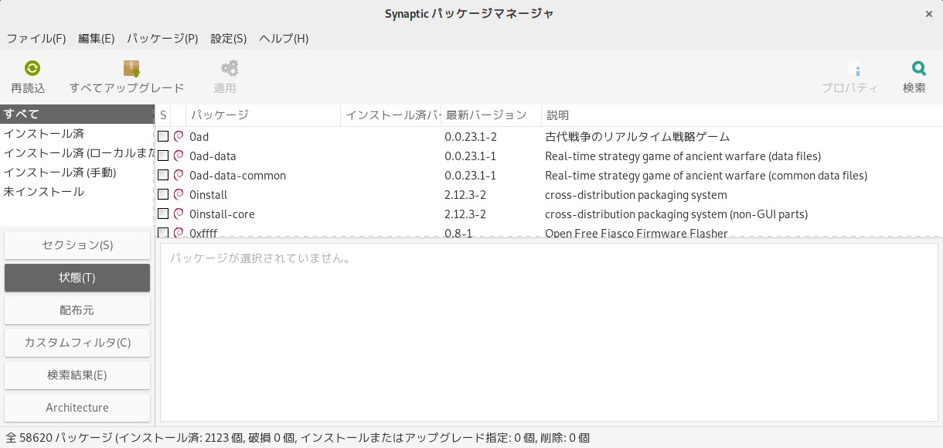This screenshot has width=943, height=448.
Task: Sort by the 説明 column header
Action: click(742, 115)
